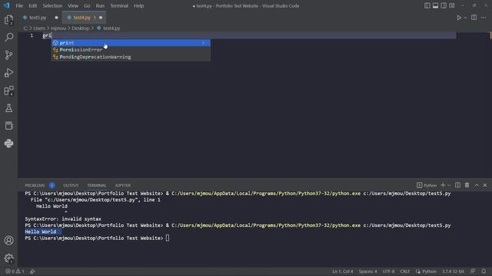Close test5.py tab via unsaved dot
Screen dimensions: 492x276
click(56, 18)
